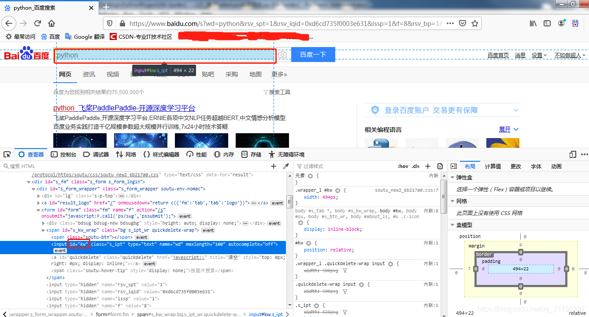Collapse the div#s_form_wrapper node
589x317 pixels.
click(x=33, y=189)
